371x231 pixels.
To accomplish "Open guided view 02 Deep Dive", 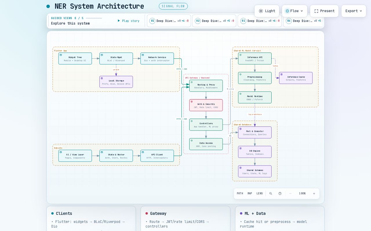I will click(214, 21).
